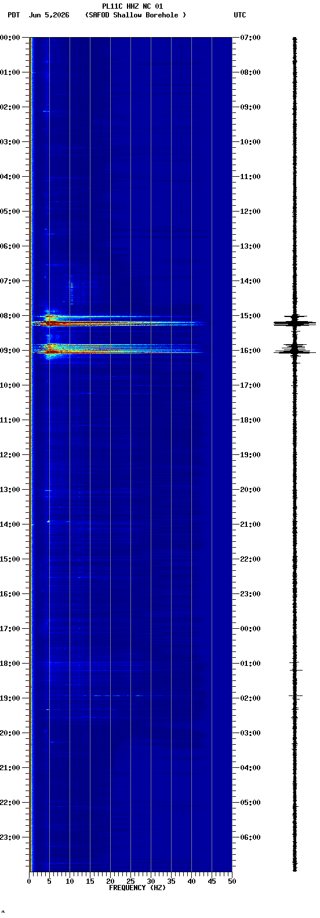This screenshot has height=918, width=320.
Task: Click the 23:00 PDT time label
Action: pyautogui.click(x=10, y=837)
